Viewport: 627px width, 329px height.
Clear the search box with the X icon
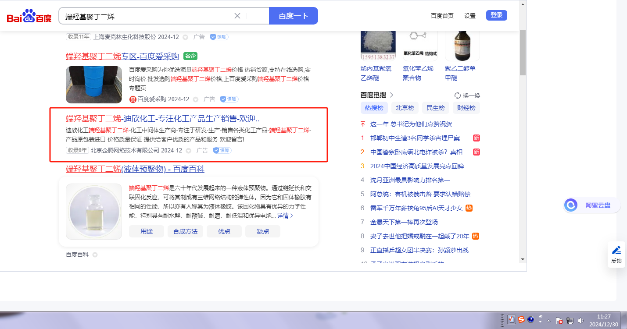(x=237, y=16)
